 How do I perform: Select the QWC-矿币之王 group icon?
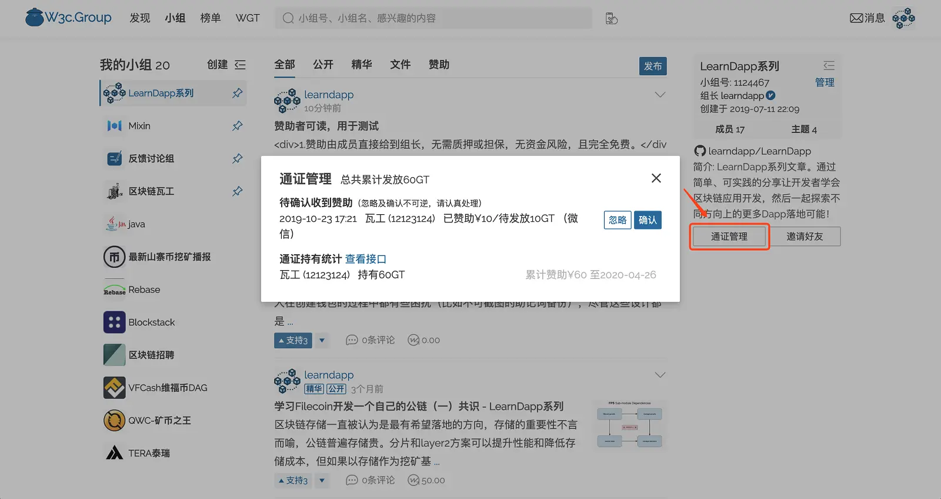[114, 421]
